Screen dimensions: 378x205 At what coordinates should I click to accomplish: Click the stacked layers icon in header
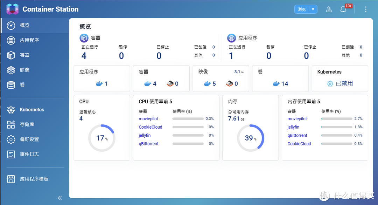click(329, 9)
